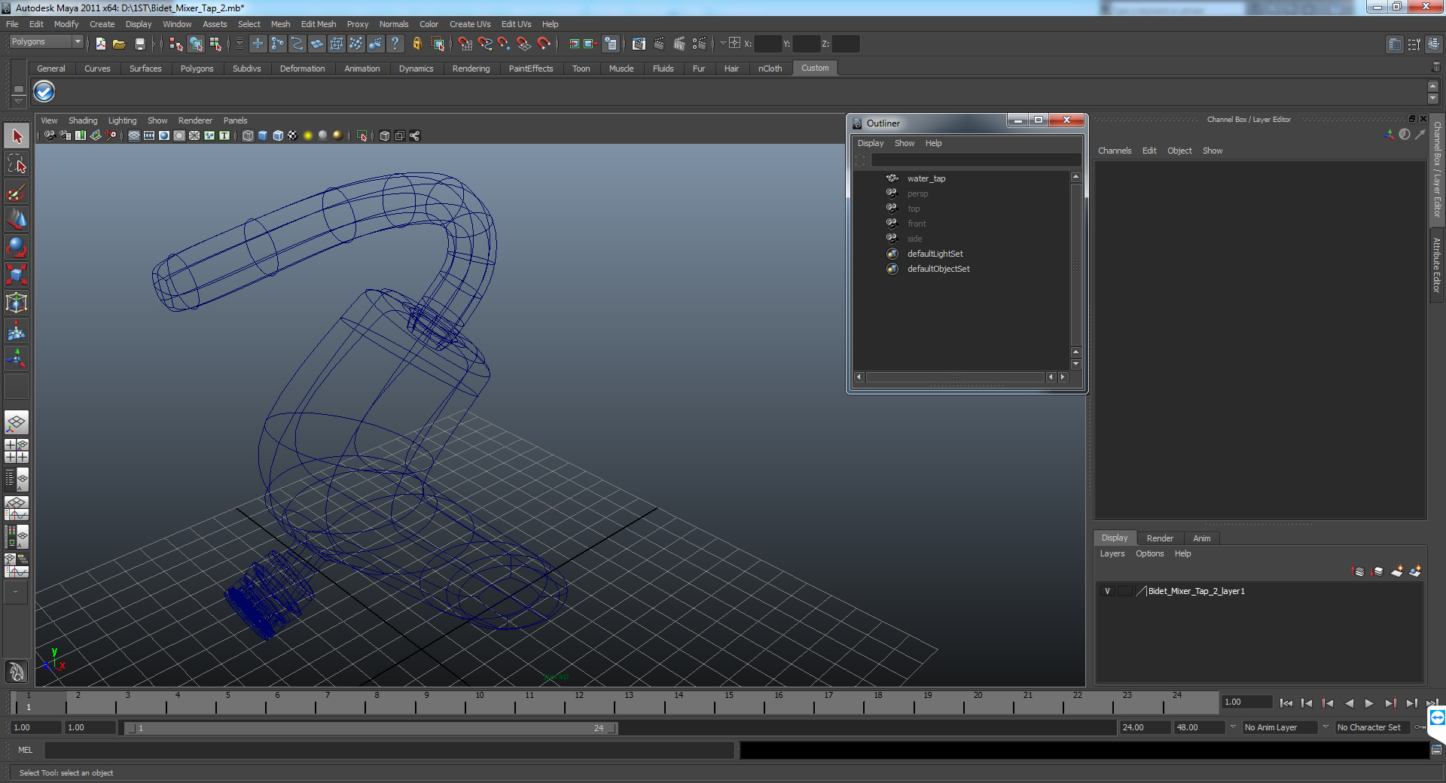The height and width of the screenshot is (783, 1446).
Task: Toggle use all lights yellow bulb icon
Action: coord(308,136)
